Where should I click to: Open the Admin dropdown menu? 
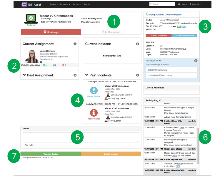[x=87, y=4]
